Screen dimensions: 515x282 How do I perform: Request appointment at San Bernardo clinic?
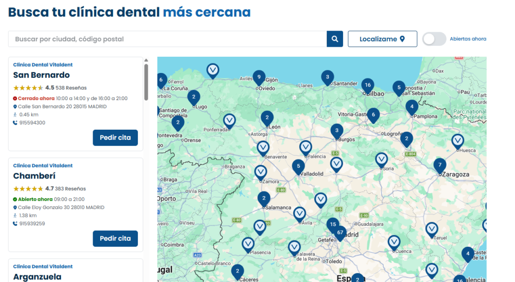[115, 138]
